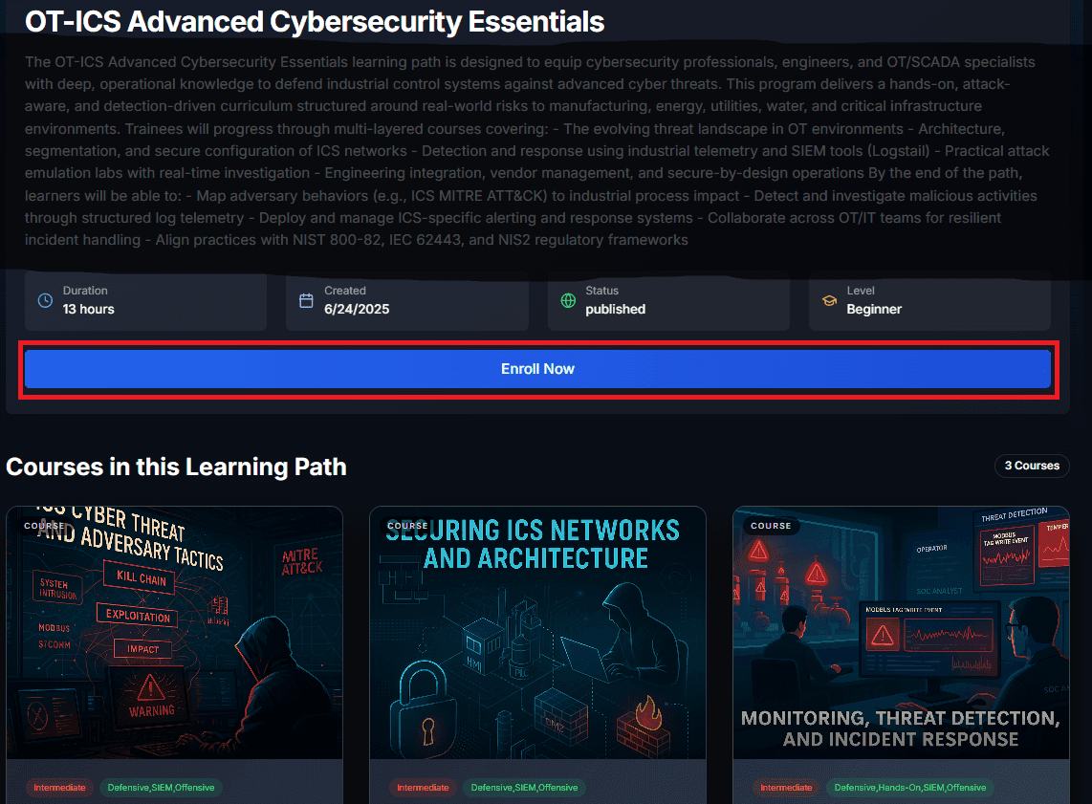
Task: Click the COURSE label on third card
Action: pyautogui.click(x=771, y=526)
